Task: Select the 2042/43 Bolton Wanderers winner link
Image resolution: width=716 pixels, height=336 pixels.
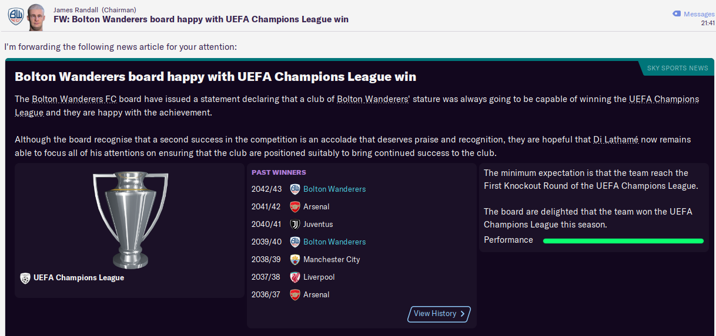Action: click(334, 189)
